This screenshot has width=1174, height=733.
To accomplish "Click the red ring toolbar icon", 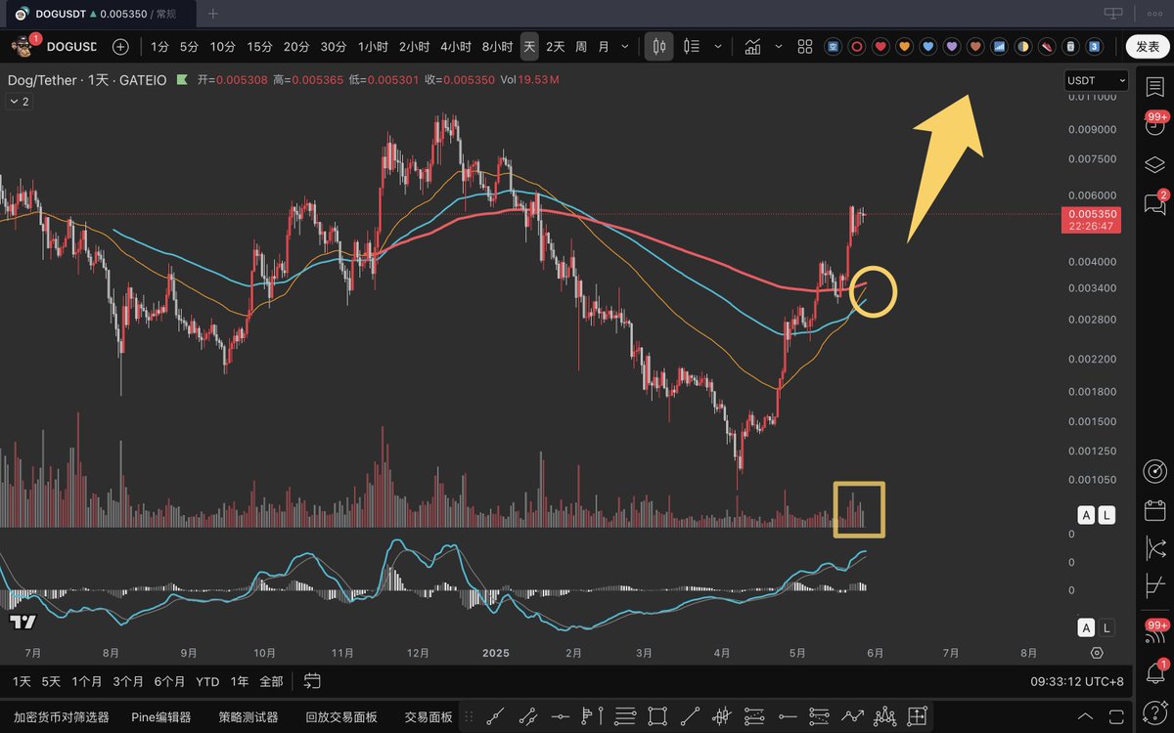I will coord(857,46).
